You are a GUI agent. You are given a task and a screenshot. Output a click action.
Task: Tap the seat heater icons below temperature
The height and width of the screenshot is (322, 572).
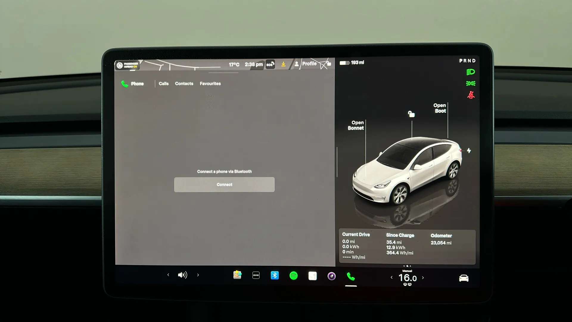pyautogui.click(x=407, y=285)
